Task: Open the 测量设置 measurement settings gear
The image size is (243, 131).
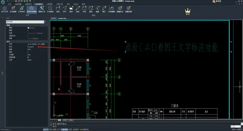Action: point(128,9)
